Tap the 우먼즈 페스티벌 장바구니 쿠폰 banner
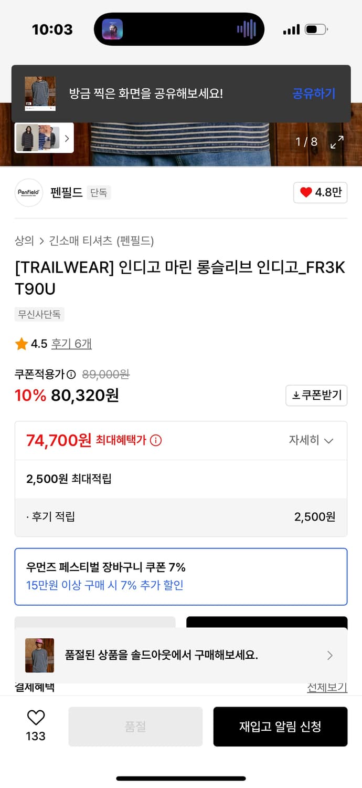Screen dimensions: 362x788 point(181,576)
